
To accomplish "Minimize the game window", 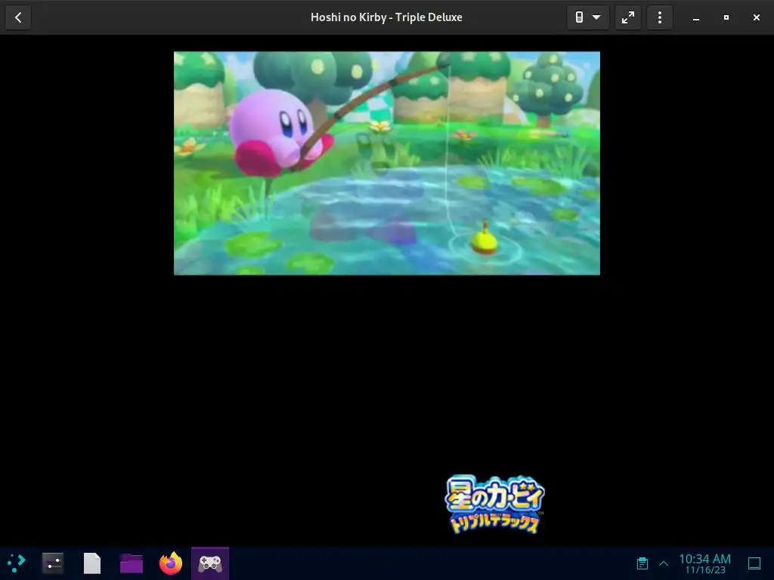I will click(x=696, y=18).
